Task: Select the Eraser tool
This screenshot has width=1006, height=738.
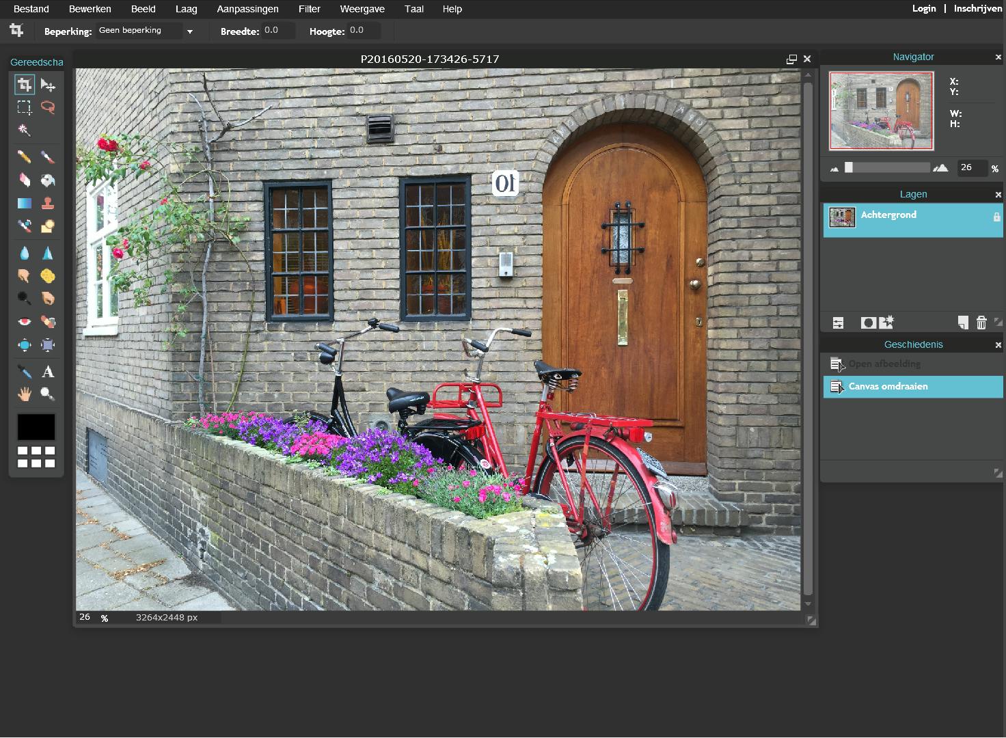Action: tap(24, 180)
